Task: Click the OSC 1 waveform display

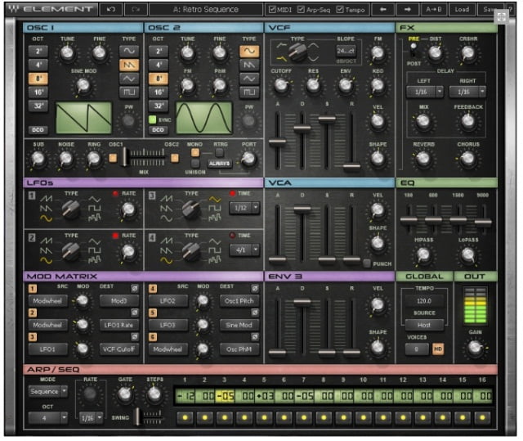Action: (x=83, y=118)
